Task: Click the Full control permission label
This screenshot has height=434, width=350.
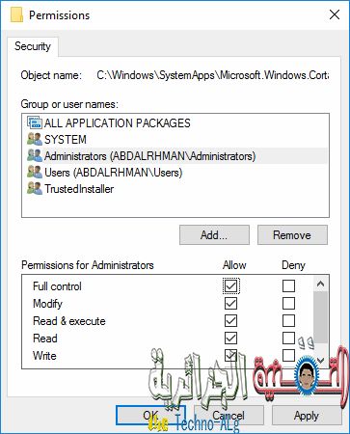Action: [x=57, y=286]
